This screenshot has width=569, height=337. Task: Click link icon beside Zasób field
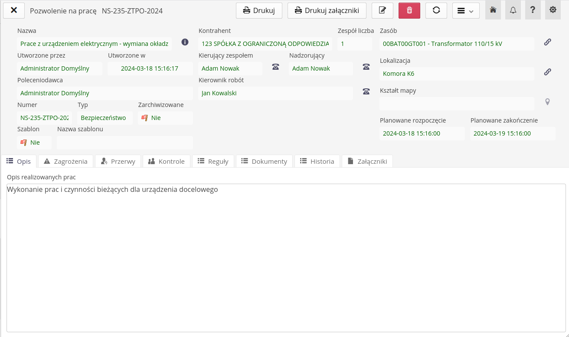point(547,42)
